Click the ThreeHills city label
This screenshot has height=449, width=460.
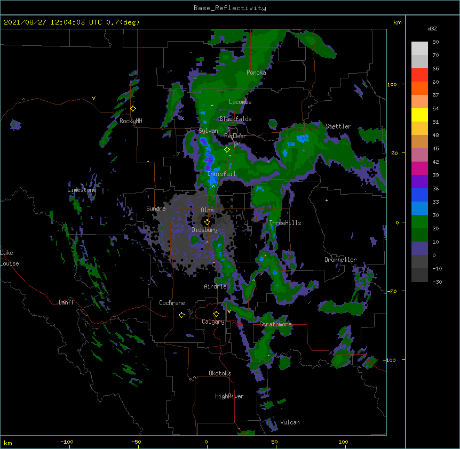point(285,223)
